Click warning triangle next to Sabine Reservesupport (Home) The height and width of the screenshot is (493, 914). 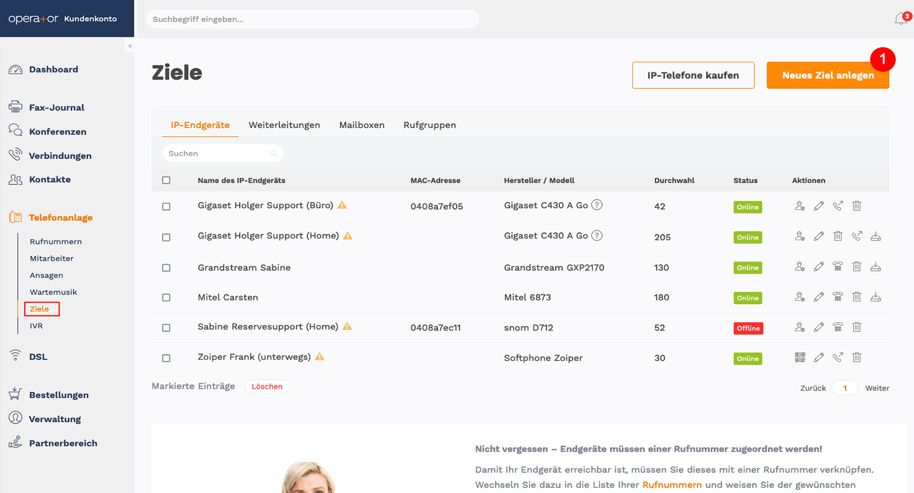[x=347, y=326]
